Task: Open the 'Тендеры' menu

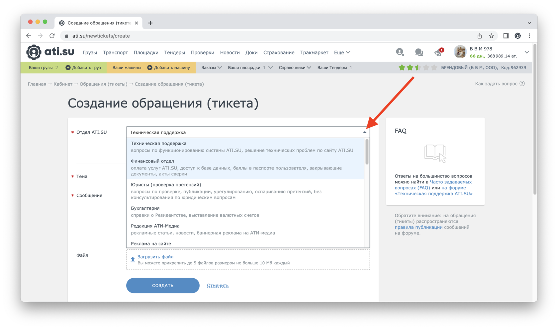Action: [x=174, y=52]
